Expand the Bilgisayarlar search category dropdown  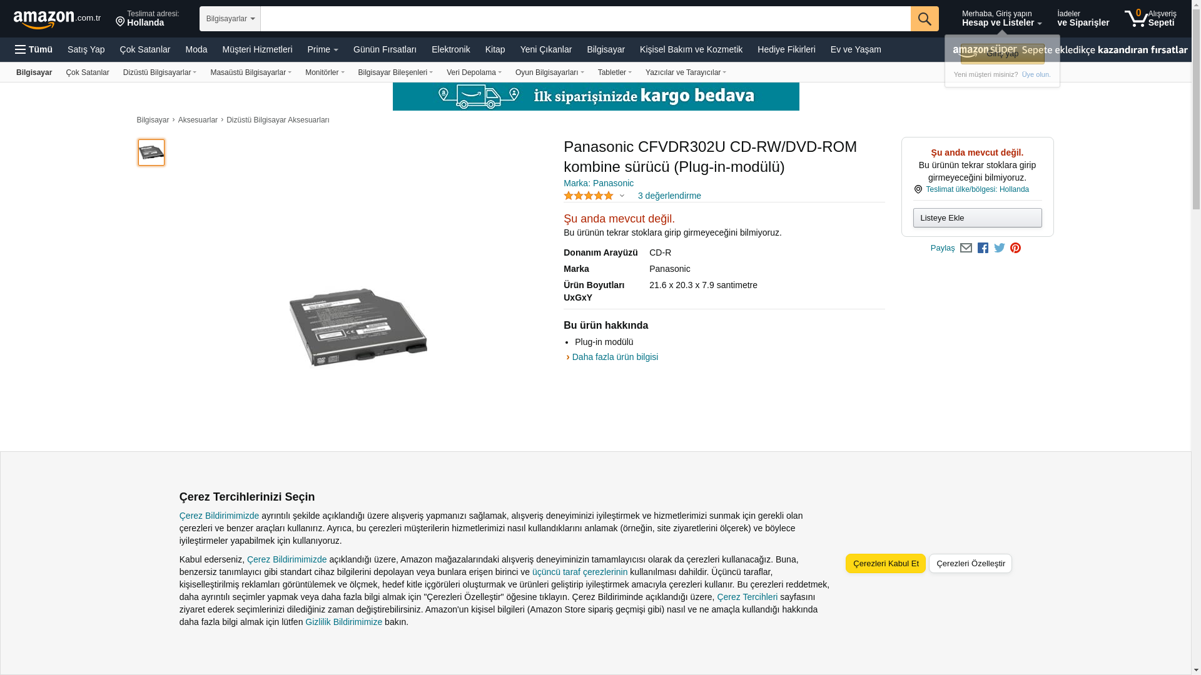(230, 19)
